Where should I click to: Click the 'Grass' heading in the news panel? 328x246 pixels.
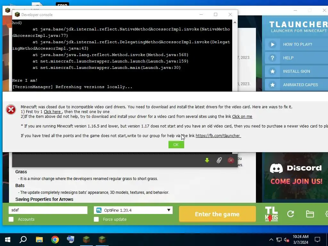point(21,172)
